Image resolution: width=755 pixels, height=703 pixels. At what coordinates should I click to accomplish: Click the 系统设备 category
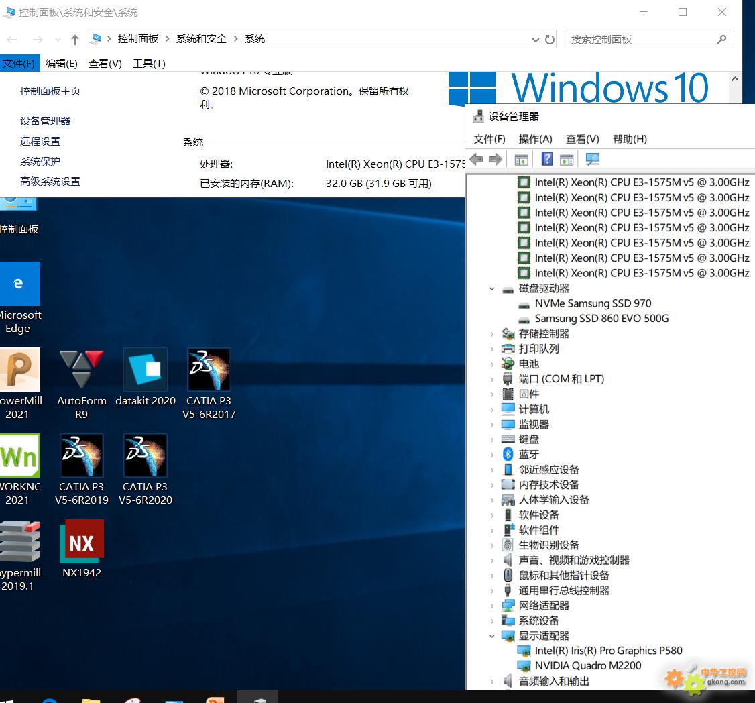pos(538,620)
